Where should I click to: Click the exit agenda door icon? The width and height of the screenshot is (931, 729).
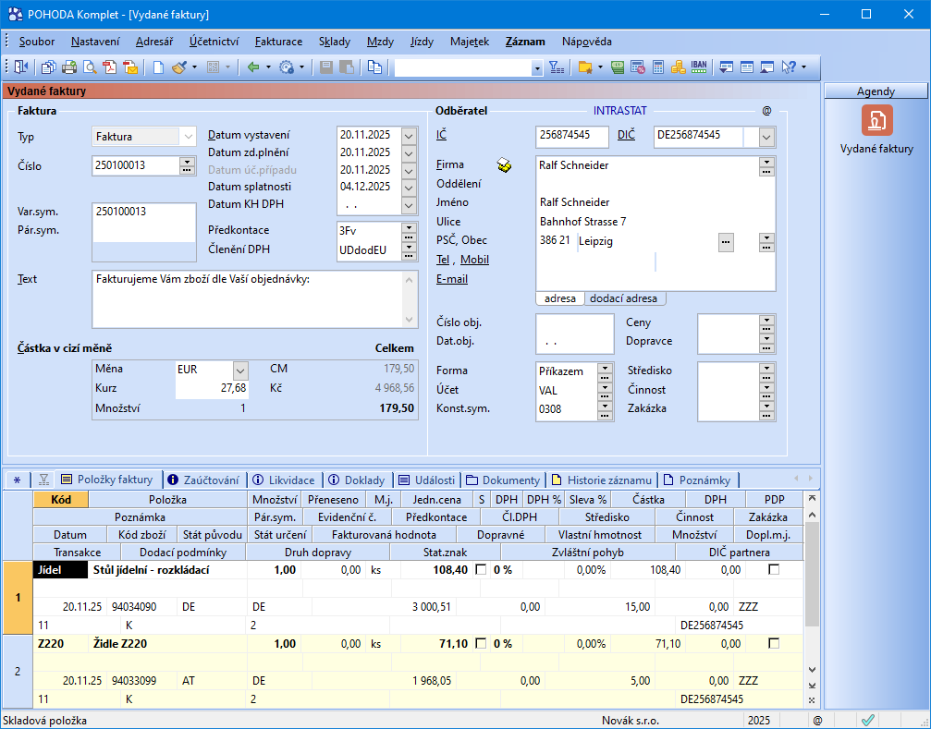coord(20,67)
